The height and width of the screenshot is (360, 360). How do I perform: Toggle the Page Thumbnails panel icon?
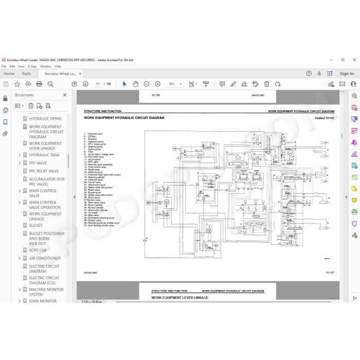click(6, 110)
